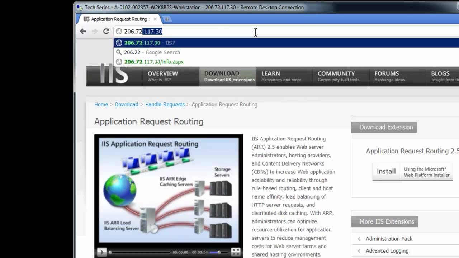The image size is (459, 258).
Task: Open the DOWNLOAD navigation tab
Action: pos(228,76)
